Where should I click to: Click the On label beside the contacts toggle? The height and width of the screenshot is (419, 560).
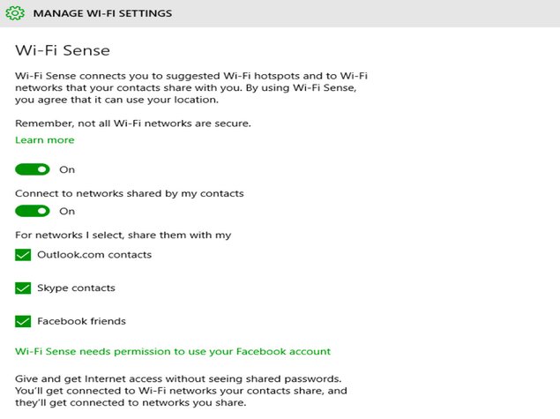tap(67, 211)
